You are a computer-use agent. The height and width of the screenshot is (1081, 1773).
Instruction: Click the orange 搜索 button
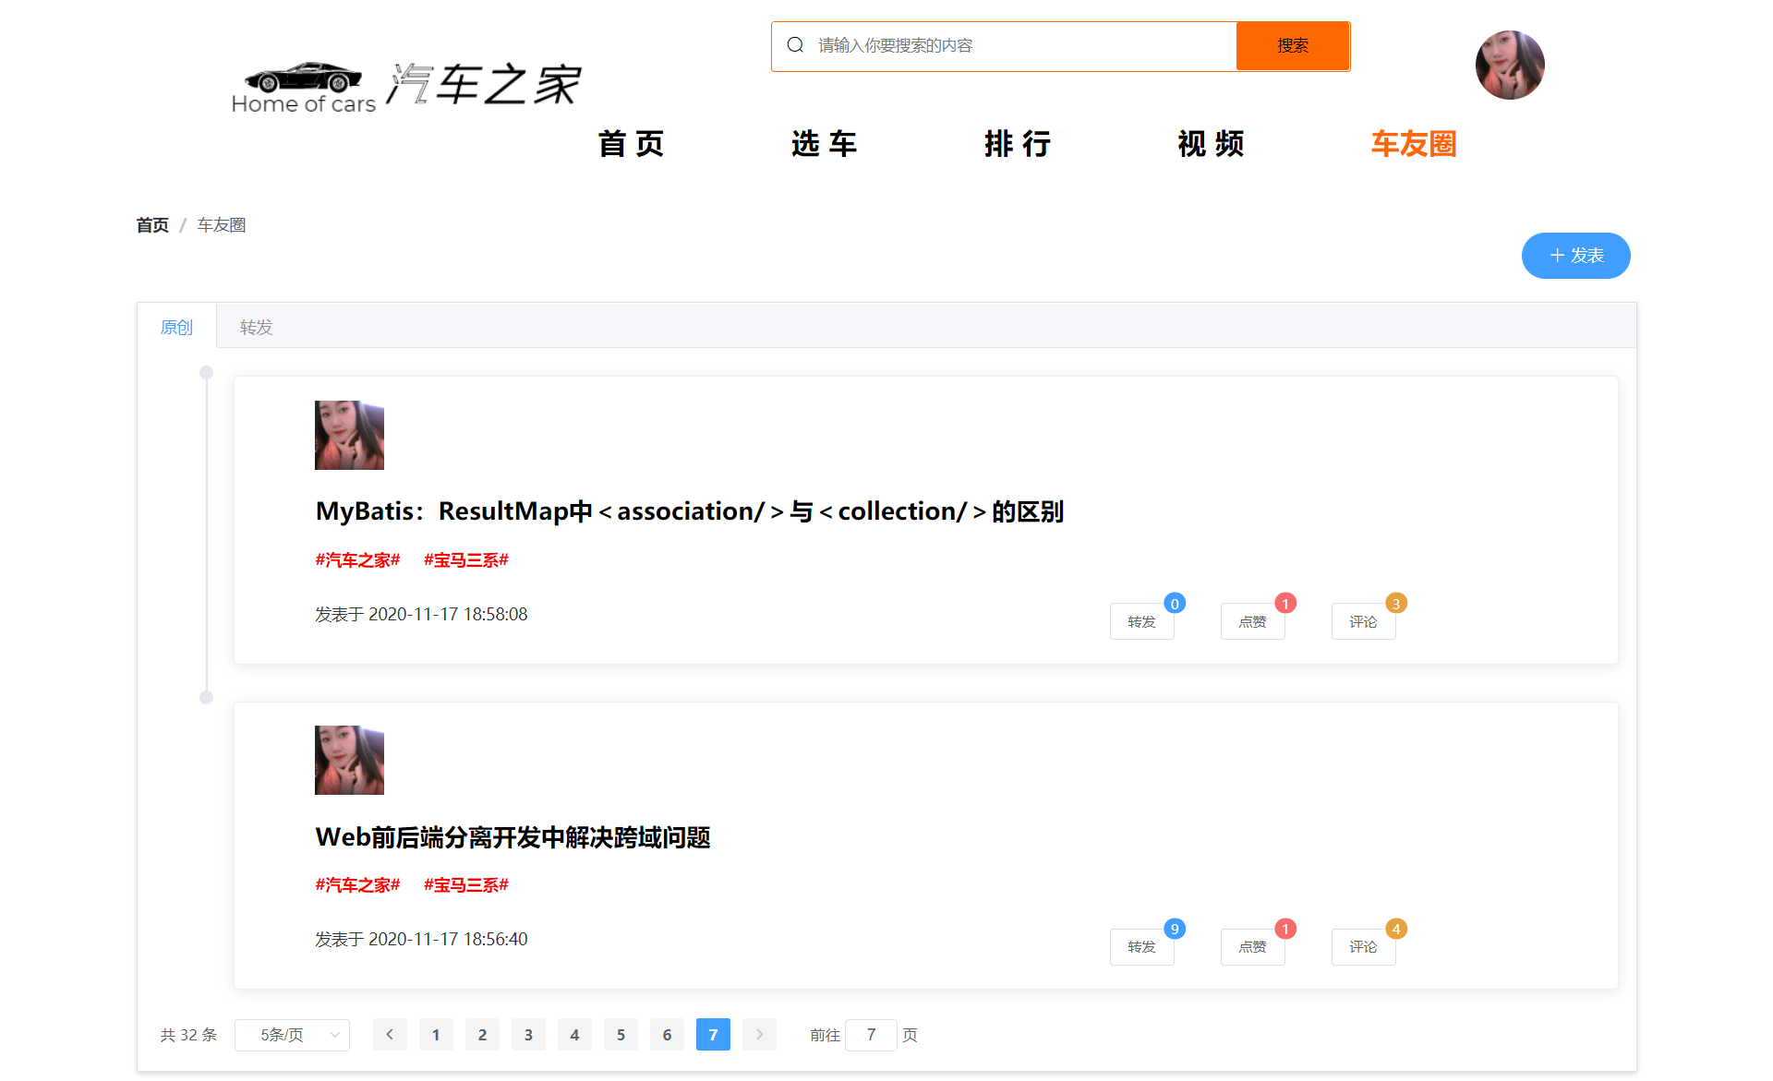[1293, 45]
